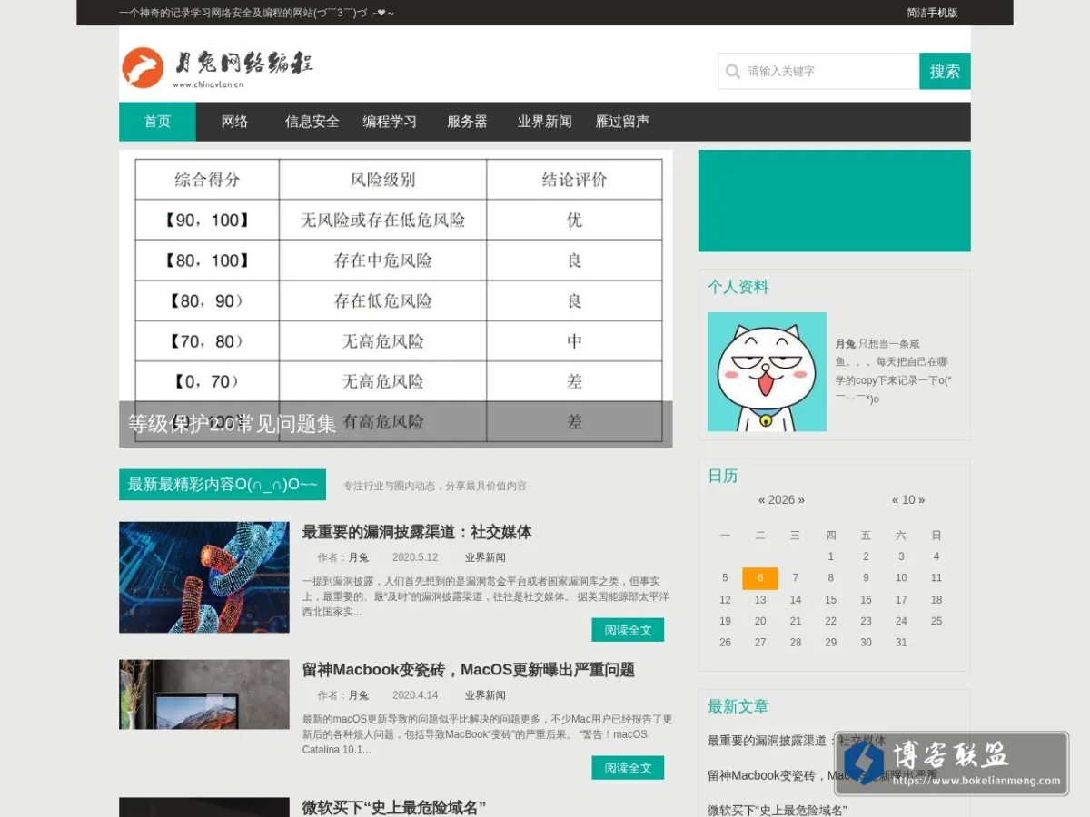
Task: Click the blockchain chain article thumbnail
Action: pyautogui.click(x=204, y=577)
